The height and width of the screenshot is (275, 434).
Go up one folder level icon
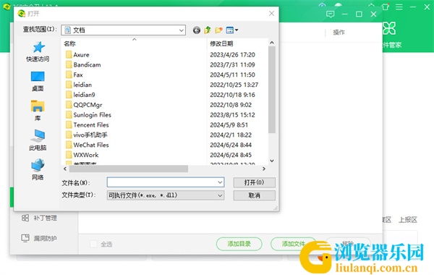[208, 30]
